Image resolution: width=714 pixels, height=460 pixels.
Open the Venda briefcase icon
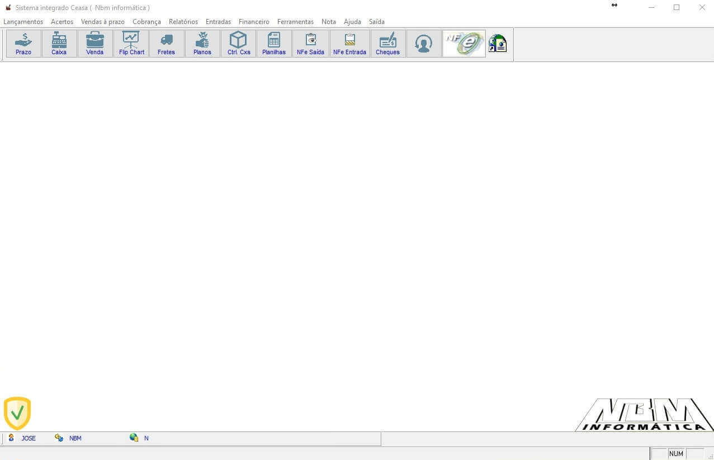[95, 44]
